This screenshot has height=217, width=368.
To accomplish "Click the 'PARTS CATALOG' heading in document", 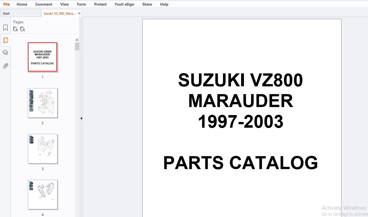I will point(241,163).
